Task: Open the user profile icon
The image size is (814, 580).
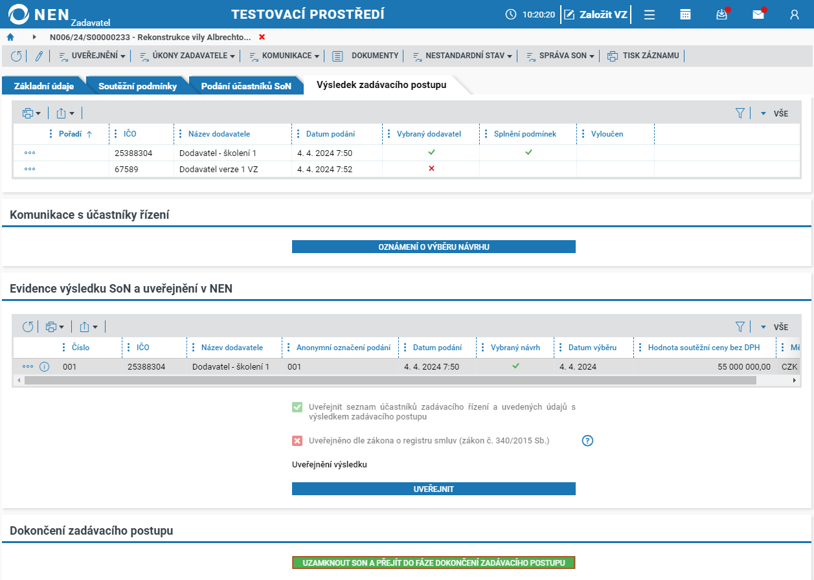Action: click(x=795, y=14)
